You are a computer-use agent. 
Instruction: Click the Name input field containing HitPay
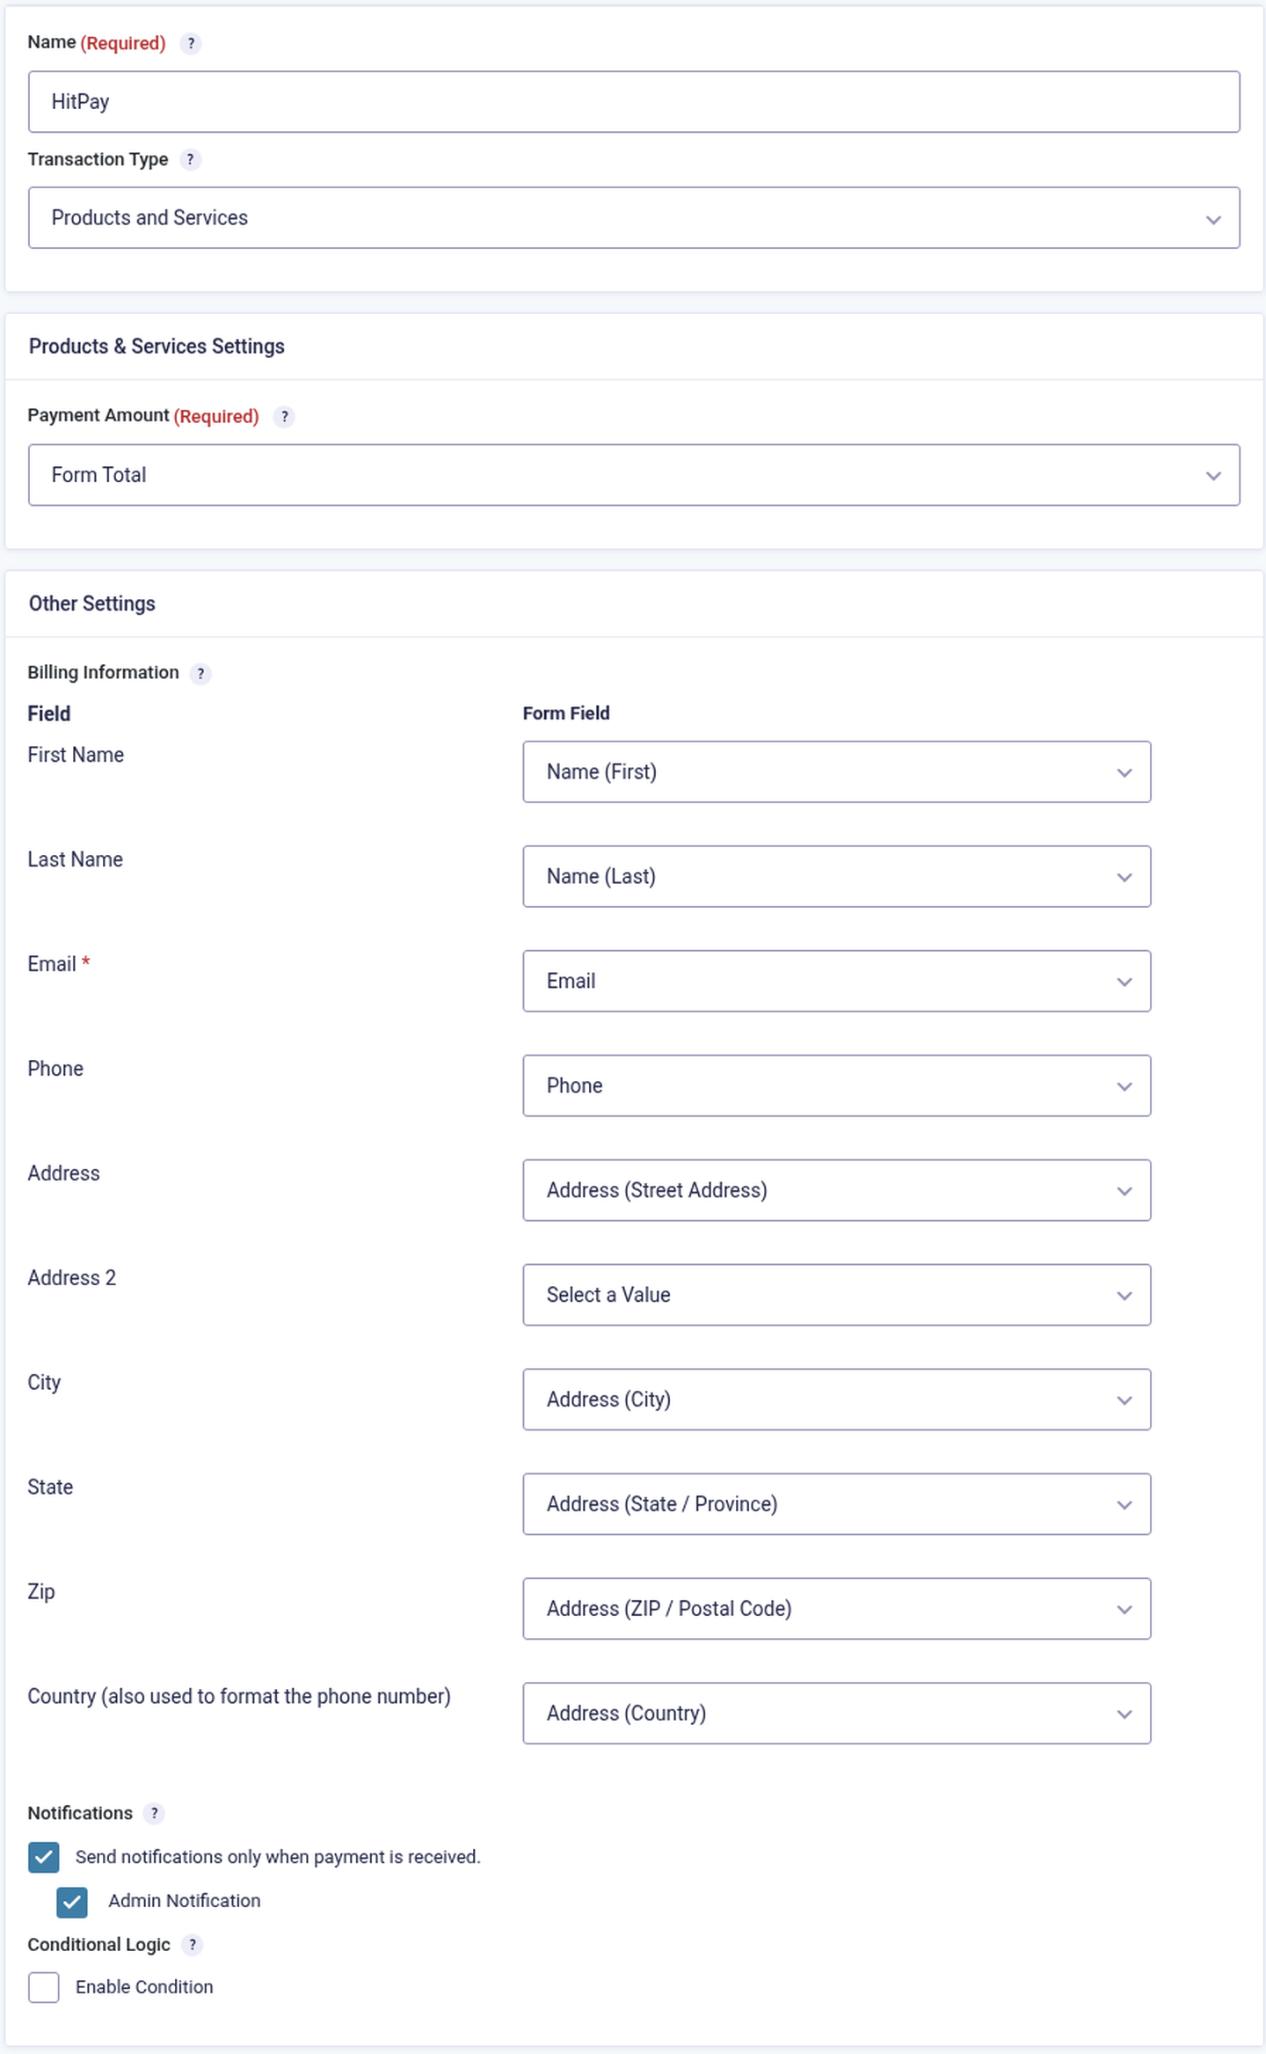pyautogui.click(x=634, y=102)
